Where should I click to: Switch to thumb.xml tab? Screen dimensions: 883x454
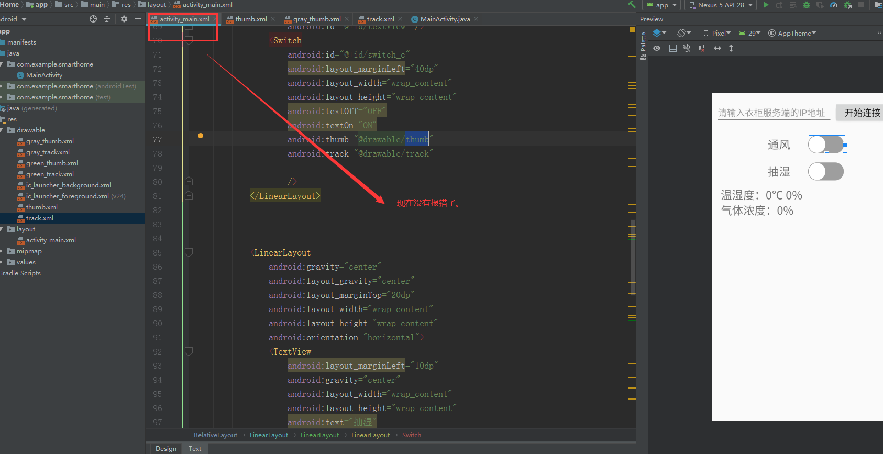tap(251, 19)
